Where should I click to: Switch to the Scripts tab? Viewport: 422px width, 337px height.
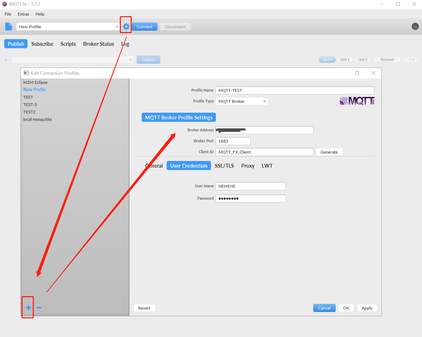(x=68, y=44)
